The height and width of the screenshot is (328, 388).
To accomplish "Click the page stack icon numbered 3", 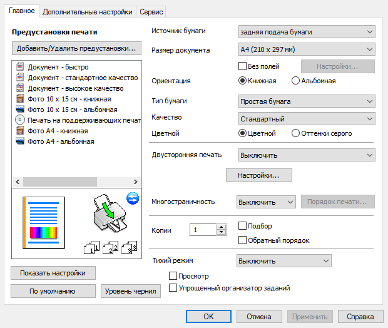I will [129, 247].
